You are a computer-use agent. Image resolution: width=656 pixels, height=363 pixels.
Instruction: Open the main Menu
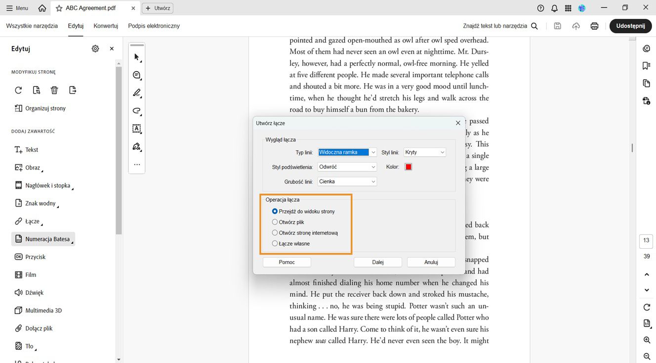[17, 8]
